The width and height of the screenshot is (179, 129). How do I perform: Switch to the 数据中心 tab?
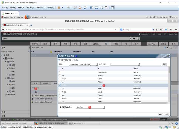pyautogui.click(x=35, y=44)
